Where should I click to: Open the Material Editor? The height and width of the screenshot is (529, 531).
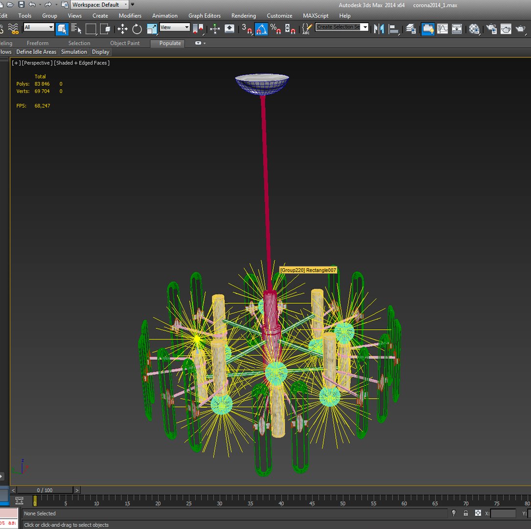tap(474, 29)
